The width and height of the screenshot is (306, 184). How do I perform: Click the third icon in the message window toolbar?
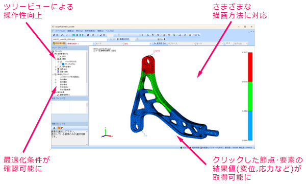(62, 128)
